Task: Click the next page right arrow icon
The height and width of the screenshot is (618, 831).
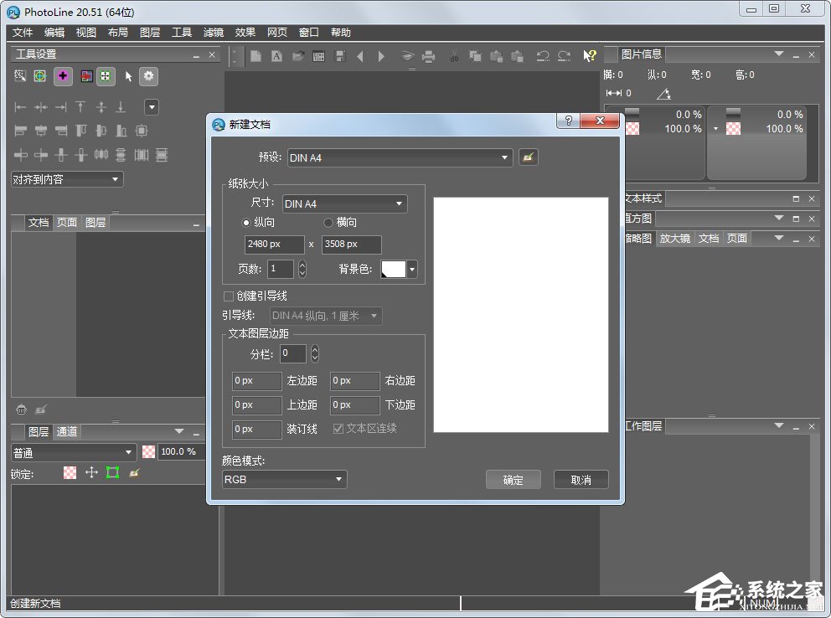Action: (381, 56)
